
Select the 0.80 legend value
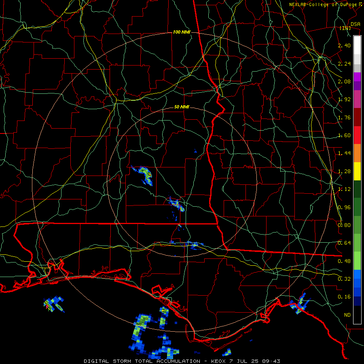344,225
